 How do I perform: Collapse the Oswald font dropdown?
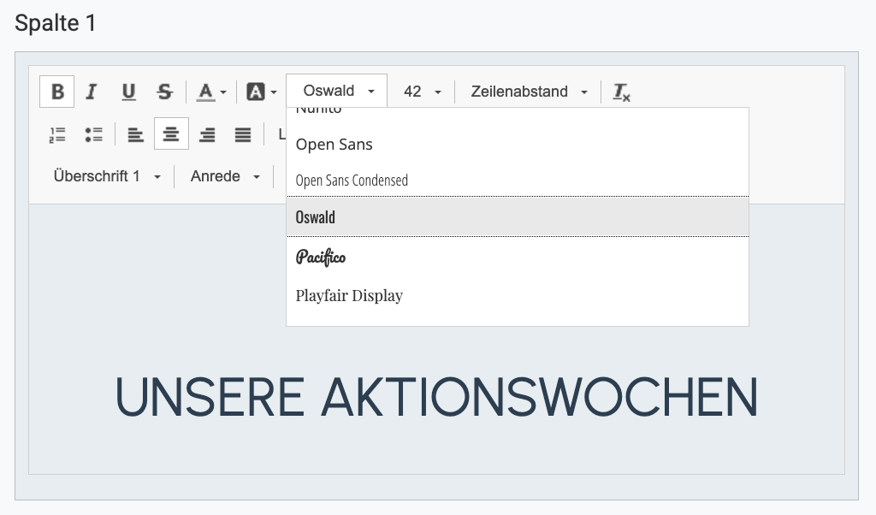337,92
